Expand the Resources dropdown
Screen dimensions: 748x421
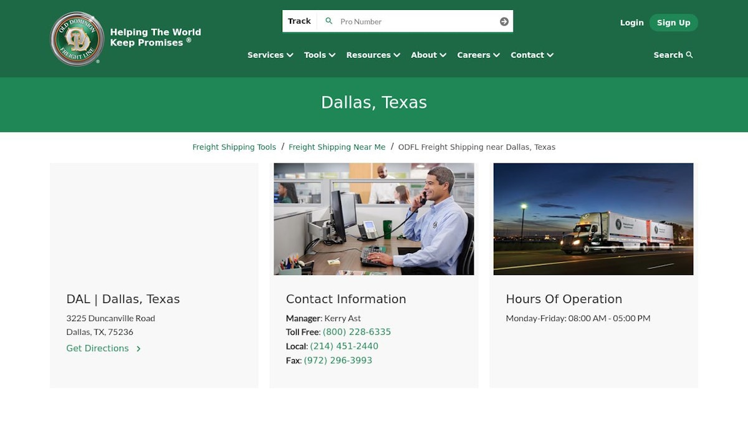[x=373, y=55]
